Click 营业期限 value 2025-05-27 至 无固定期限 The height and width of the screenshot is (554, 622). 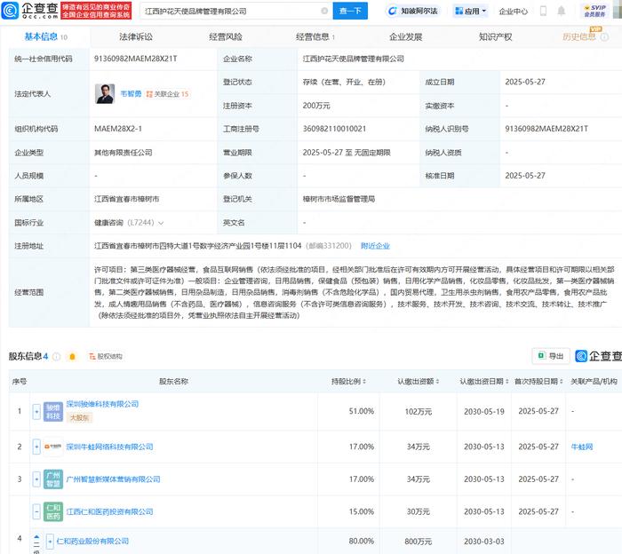pos(347,153)
